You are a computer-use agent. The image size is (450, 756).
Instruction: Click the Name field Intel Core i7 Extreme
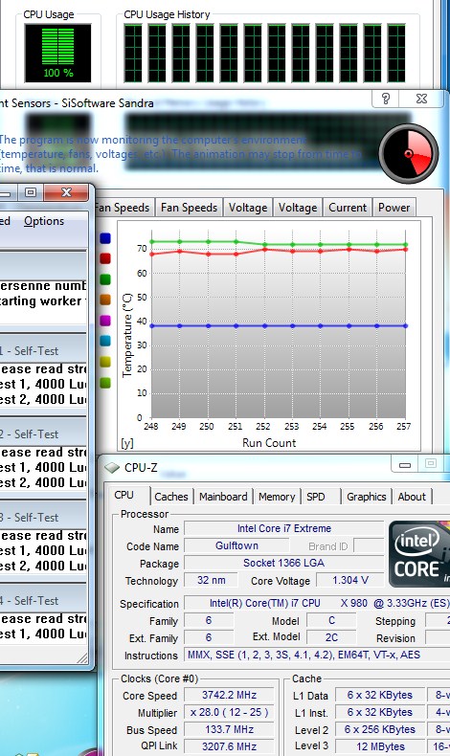pyautogui.click(x=284, y=528)
